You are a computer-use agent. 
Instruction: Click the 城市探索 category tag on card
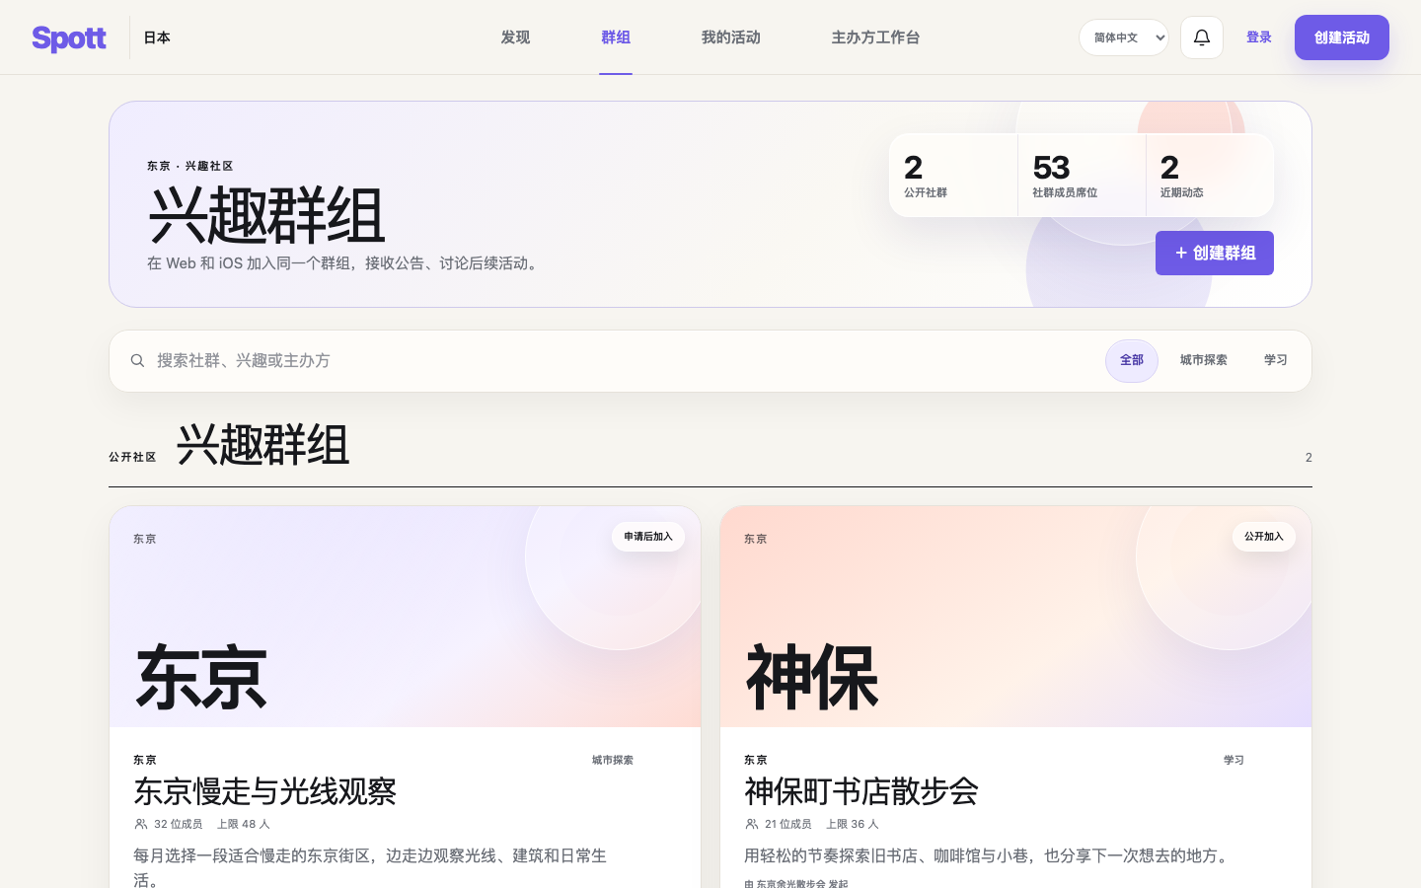pos(613,760)
